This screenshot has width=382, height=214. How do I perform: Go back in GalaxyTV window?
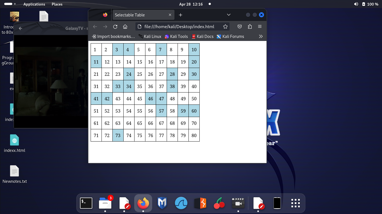click(20, 28)
